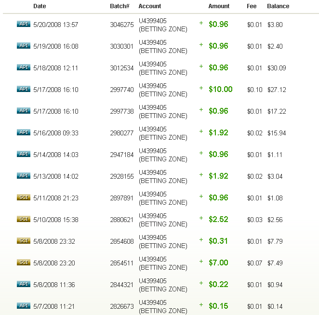Click the Date column header
The height and width of the screenshot is (315, 319).
coord(40,6)
